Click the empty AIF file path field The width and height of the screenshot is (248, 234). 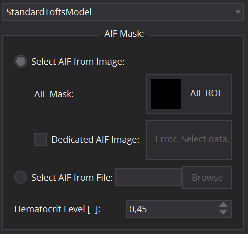tap(149, 177)
